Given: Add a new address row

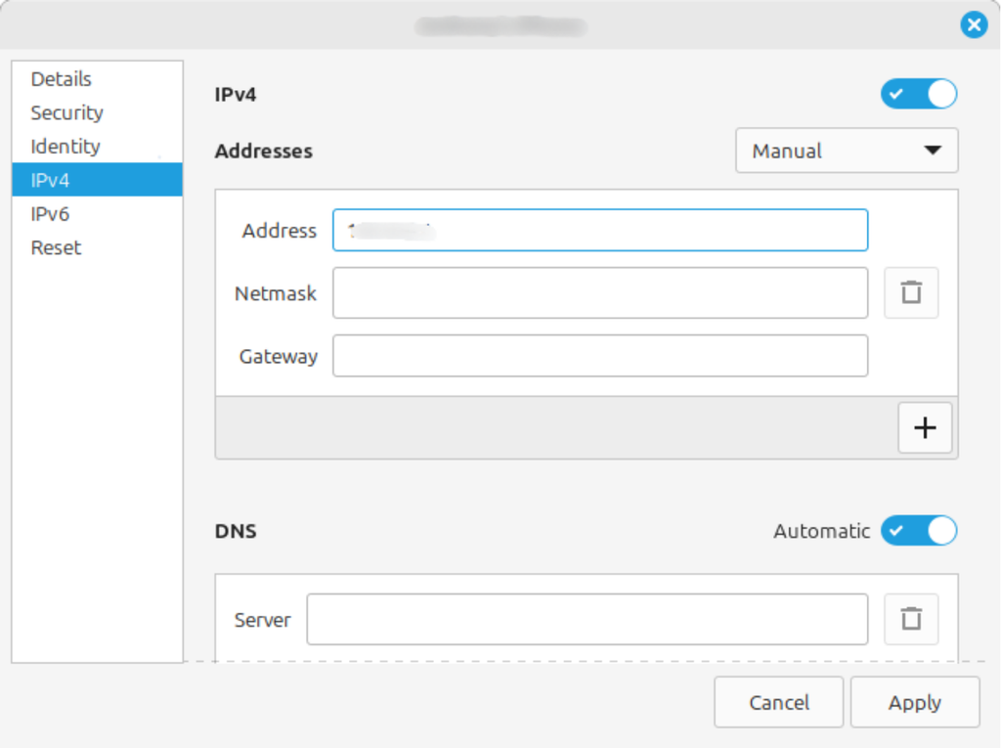Looking at the screenshot, I should pos(925,427).
